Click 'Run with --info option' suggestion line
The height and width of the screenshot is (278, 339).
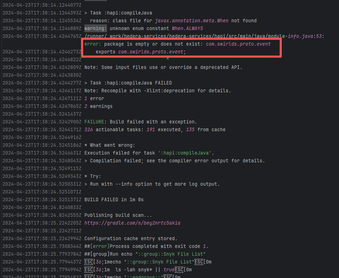pos(152,184)
